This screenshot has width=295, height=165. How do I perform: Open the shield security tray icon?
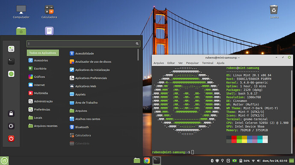coord(217,161)
